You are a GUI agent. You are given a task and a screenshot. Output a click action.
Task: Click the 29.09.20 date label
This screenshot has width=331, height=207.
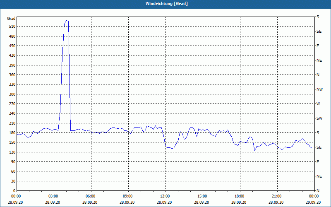click(x=313, y=202)
